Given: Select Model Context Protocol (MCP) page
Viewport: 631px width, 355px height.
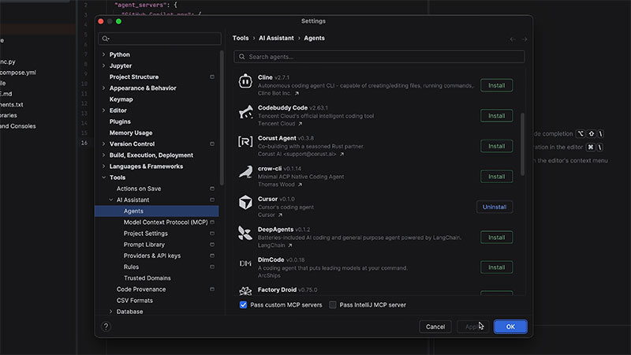Looking at the screenshot, I should point(166,222).
